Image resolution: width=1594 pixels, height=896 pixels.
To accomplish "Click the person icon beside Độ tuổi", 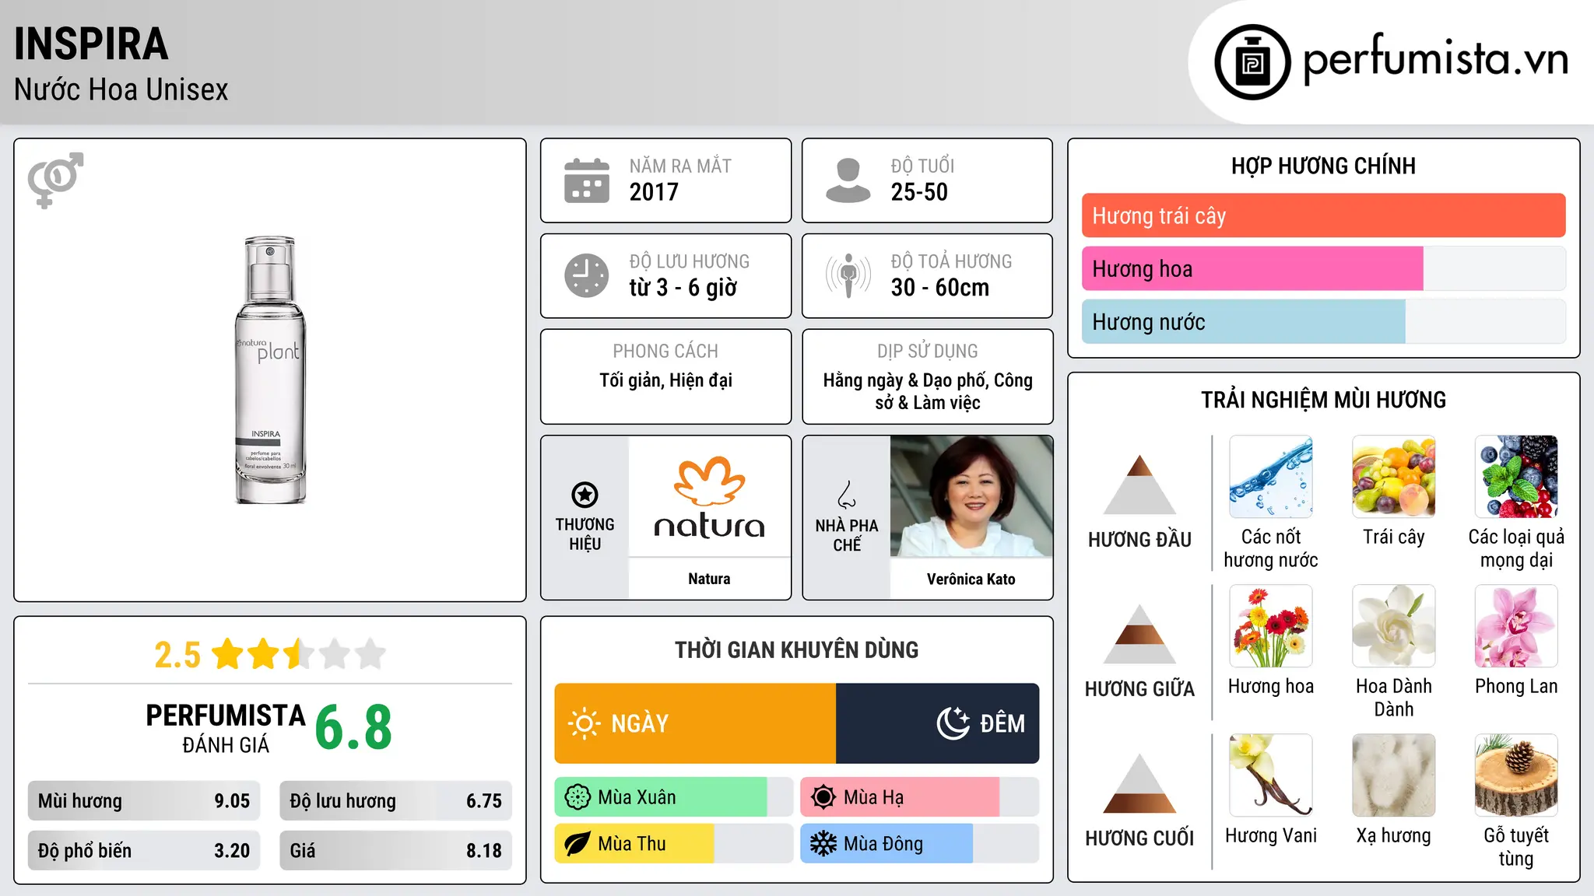I will [x=848, y=180].
